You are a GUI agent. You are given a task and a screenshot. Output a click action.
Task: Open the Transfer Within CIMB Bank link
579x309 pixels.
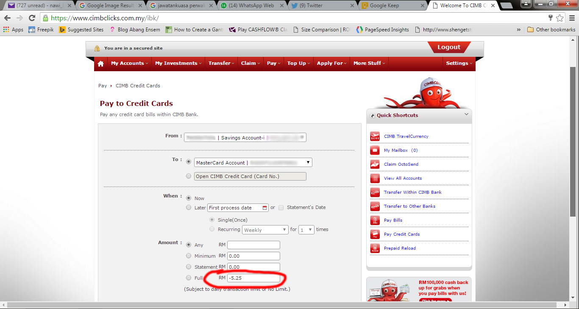tap(412, 192)
